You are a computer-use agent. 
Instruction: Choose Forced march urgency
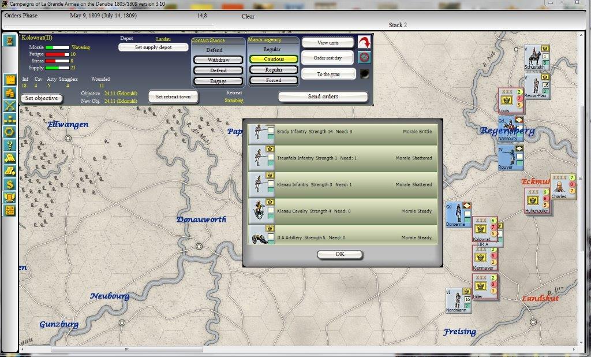click(274, 80)
